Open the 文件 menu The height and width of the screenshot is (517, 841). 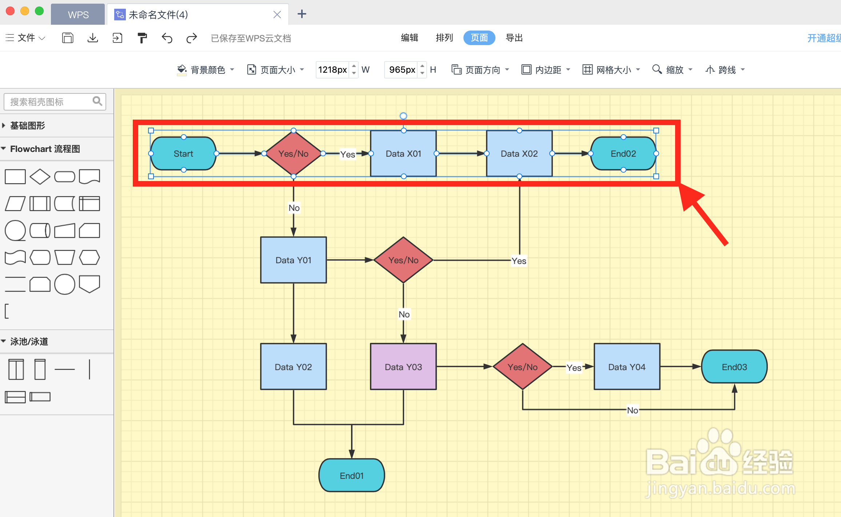click(25, 38)
